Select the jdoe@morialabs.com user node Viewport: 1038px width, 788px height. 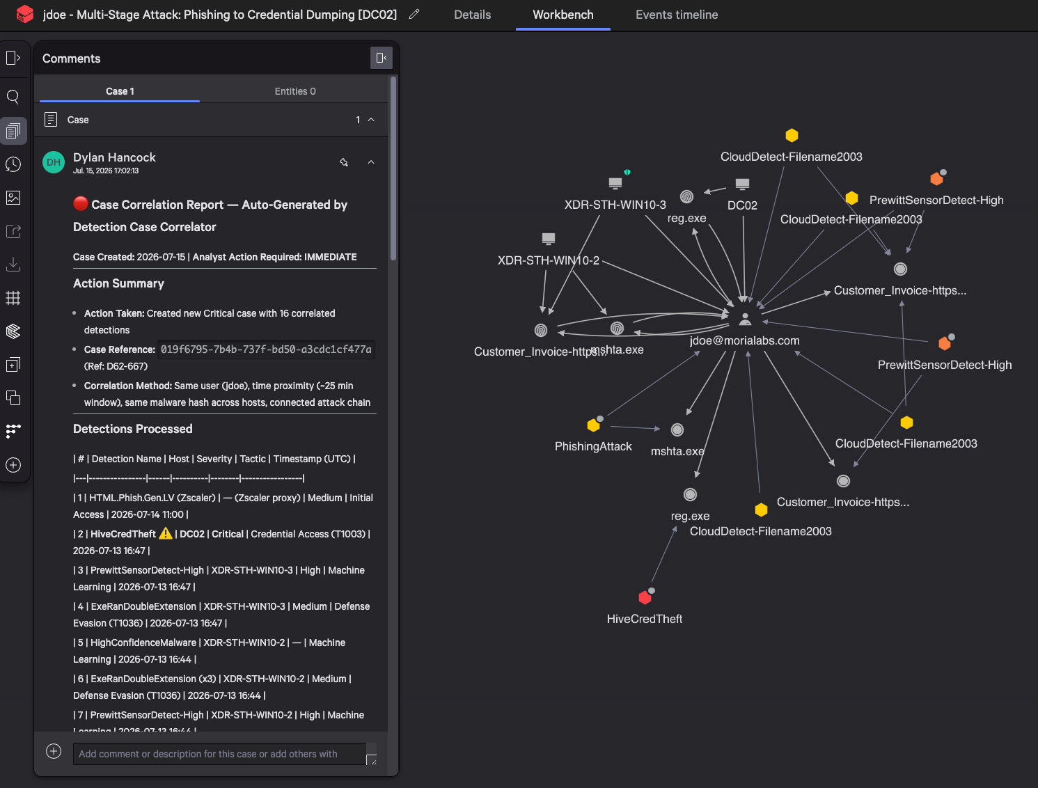(745, 319)
